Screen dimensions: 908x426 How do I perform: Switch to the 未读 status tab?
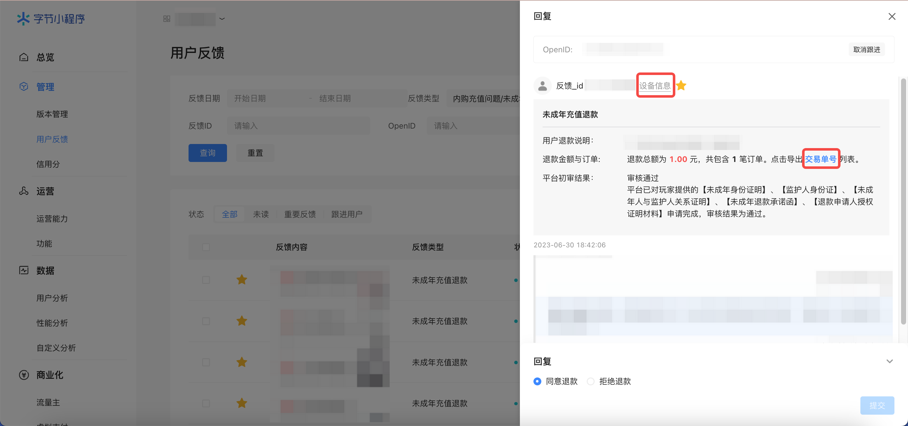[x=261, y=214]
